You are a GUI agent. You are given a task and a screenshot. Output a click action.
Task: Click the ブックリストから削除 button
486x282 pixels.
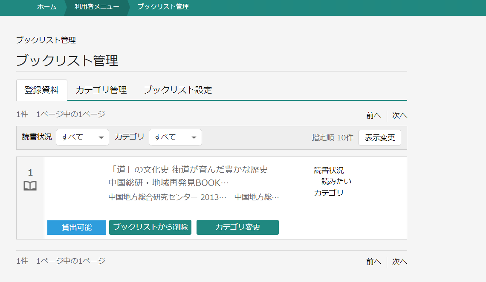150,227
